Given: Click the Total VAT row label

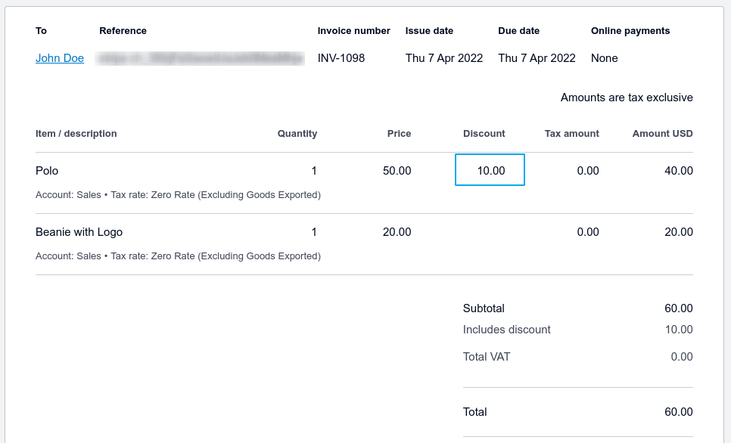Looking at the screenshot, I should [x=487, y=357].
